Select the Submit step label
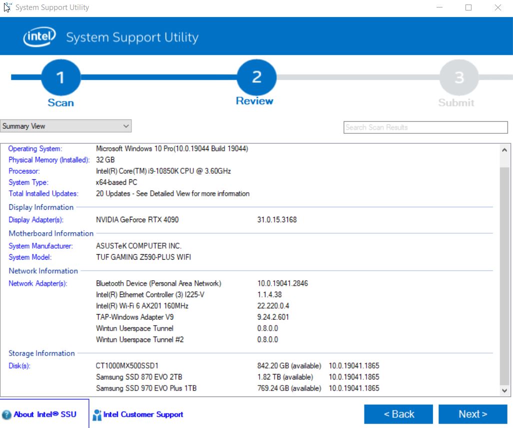This screenshot has height=428, width=513. [456, 102]
